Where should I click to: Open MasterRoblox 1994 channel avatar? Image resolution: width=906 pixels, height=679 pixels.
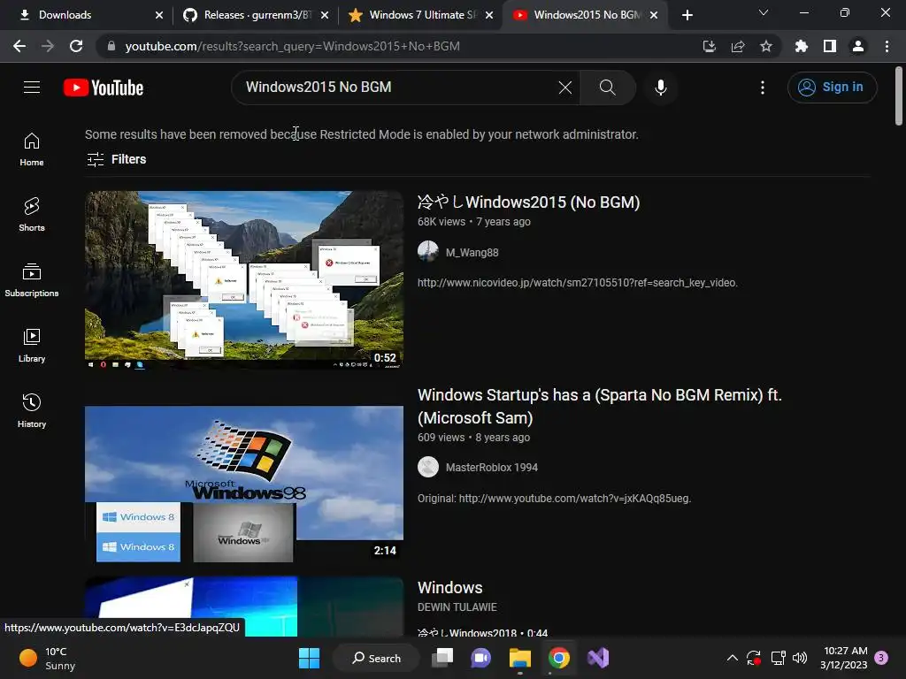[x=428, y=467]
